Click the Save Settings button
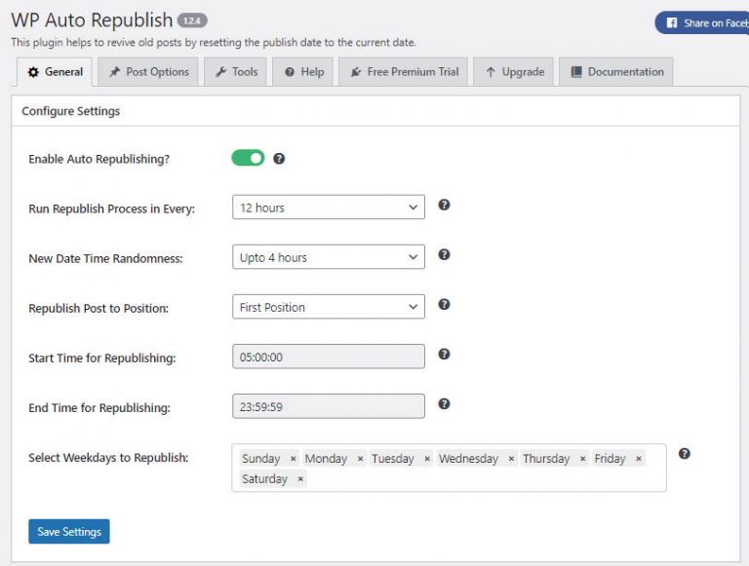 [x=69, y=531]
